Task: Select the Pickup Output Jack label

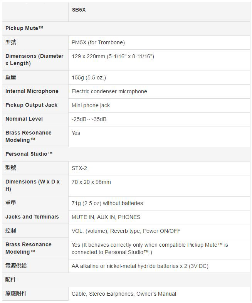Action: (x=31, y=105)
